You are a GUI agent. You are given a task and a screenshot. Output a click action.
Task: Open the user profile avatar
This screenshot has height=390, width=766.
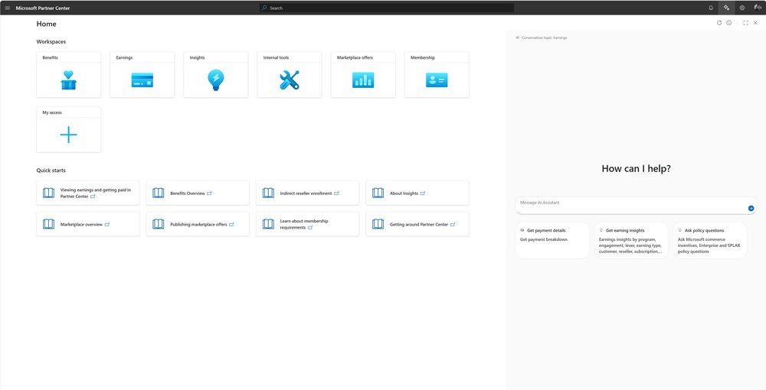tap(758, 8)
